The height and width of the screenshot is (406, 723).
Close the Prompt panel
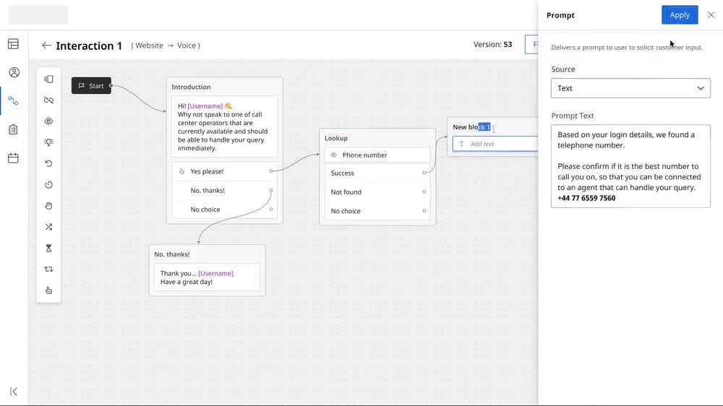(x=711, y=14)
